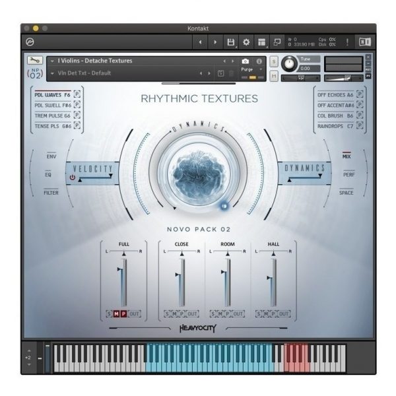Mute the ROOM mic channel
Screen dimensions: 396x396
coord(220,314)
